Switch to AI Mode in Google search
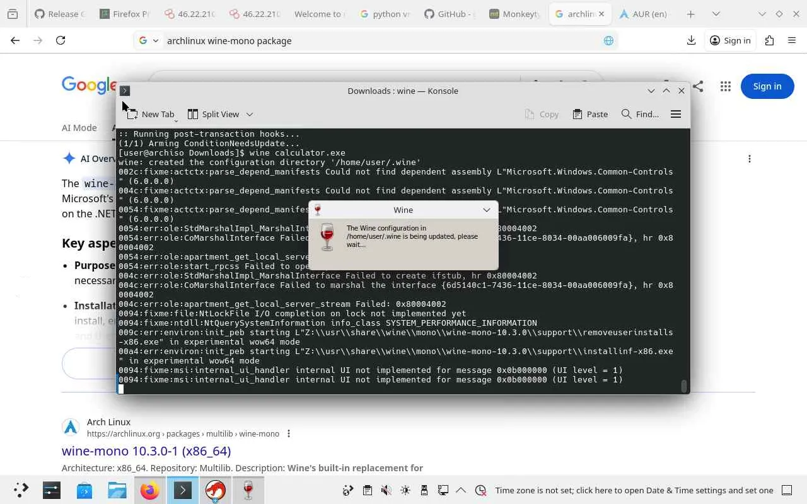This screenshot has width=807, height=504. pos(79,127)
